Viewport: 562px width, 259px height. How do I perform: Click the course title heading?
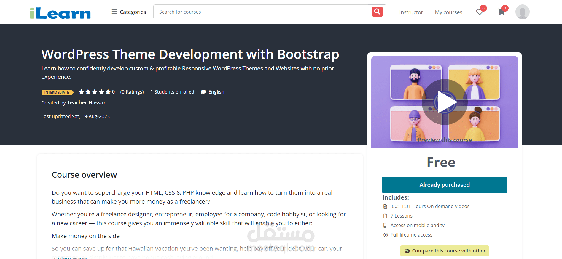click(x=190, y=54)
